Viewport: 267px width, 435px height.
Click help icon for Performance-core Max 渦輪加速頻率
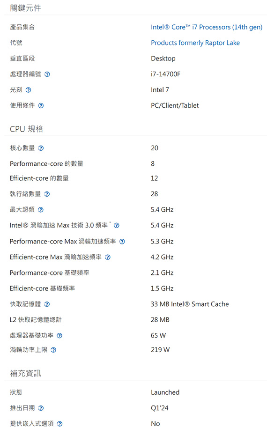tap(122, 242)
